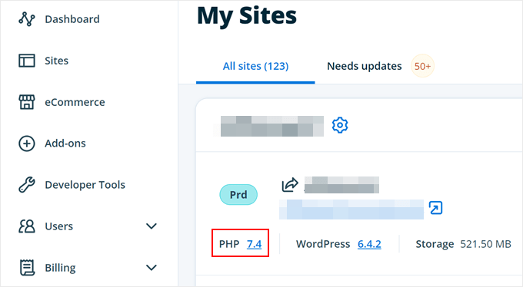Viewport: 523px width, 287px height.
Task: Open site settings gear icon
Action: [340, 125]
